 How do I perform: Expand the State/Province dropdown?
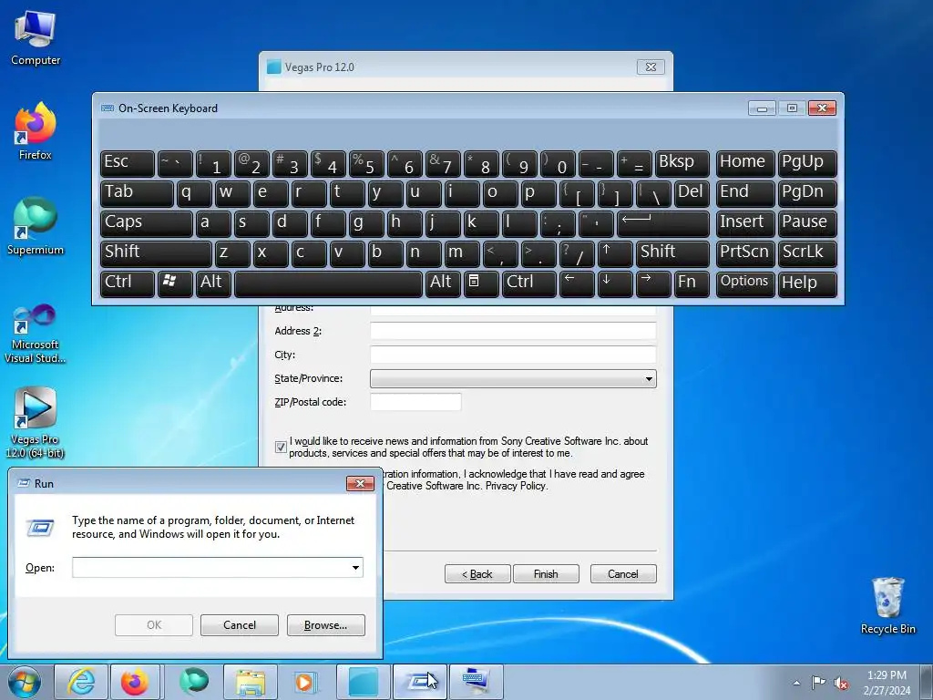pos(649,378)
